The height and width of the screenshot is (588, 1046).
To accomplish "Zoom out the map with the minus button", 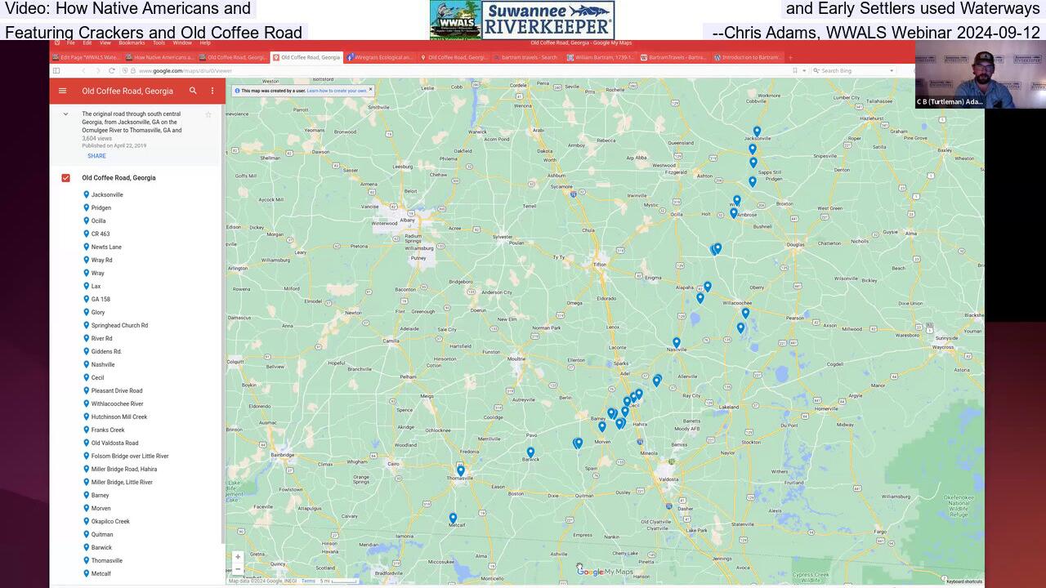I will coord(238,569).
